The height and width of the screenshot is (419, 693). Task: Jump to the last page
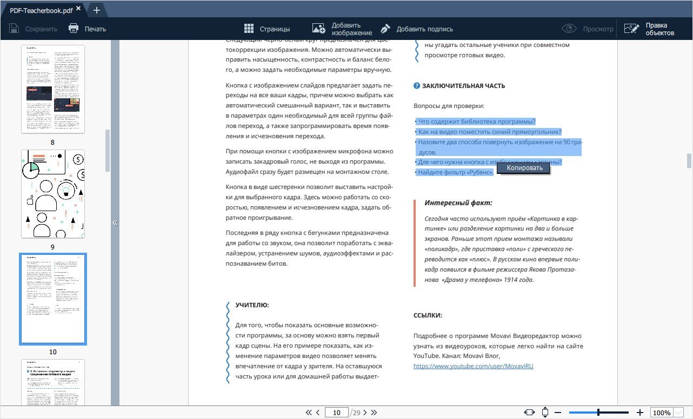point(374,413)
